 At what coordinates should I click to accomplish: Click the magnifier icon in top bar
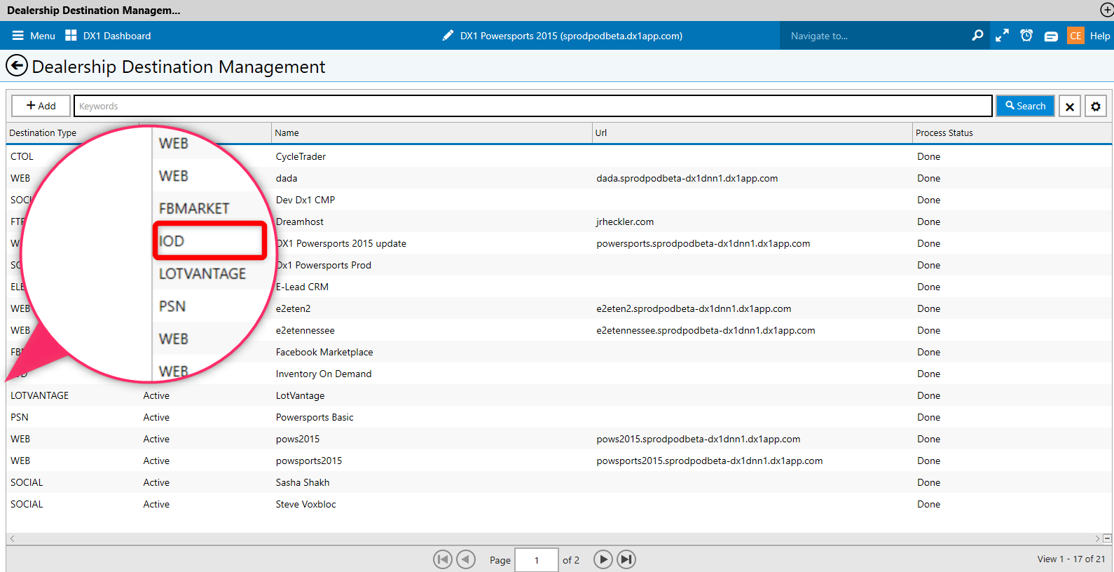(x=977, y=36)
